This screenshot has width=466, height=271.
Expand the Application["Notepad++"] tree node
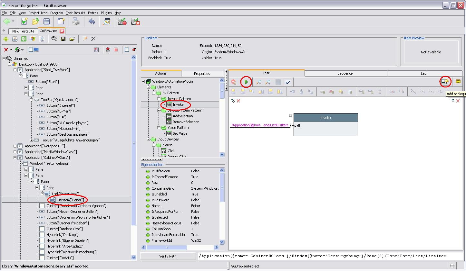coord(15,146)
